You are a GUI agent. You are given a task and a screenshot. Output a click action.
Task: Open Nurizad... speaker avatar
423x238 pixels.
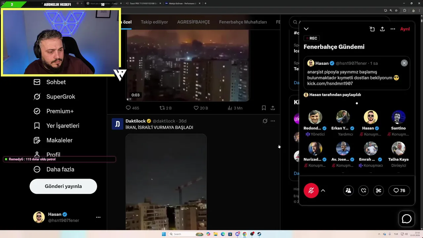315,148
